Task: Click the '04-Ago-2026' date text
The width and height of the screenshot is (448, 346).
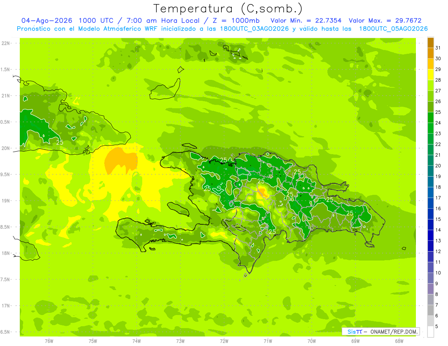Action: [47, 21]
